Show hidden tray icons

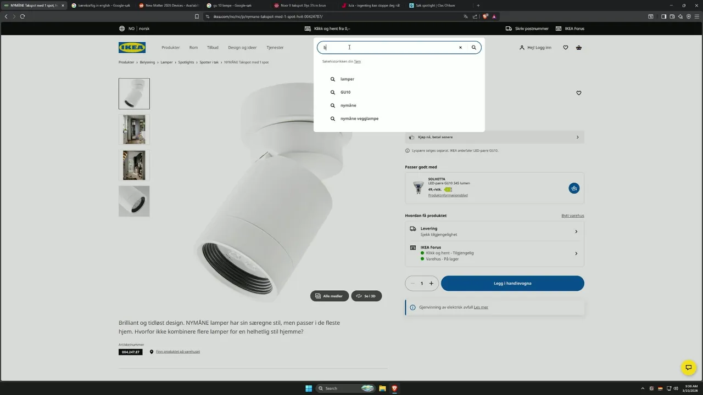coord(643,388)
